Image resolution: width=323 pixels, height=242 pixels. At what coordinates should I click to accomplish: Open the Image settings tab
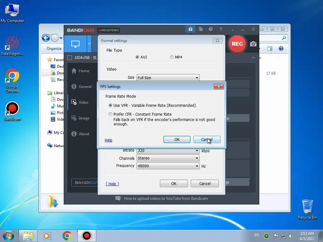(x=80, y=118)
